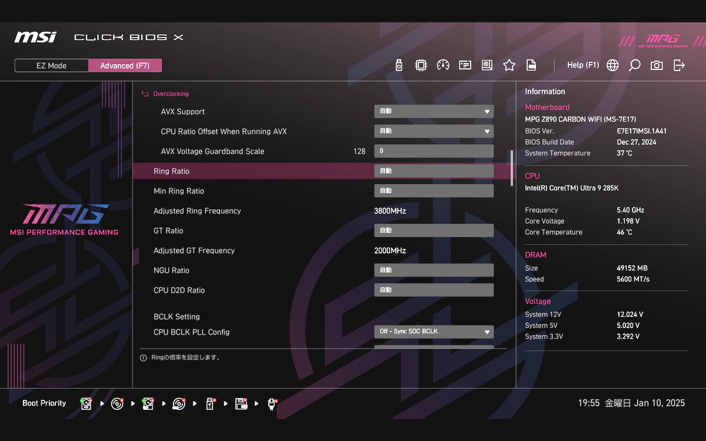Open Favorites with the star icon
The image size is (706, 441).
(509, 65)
